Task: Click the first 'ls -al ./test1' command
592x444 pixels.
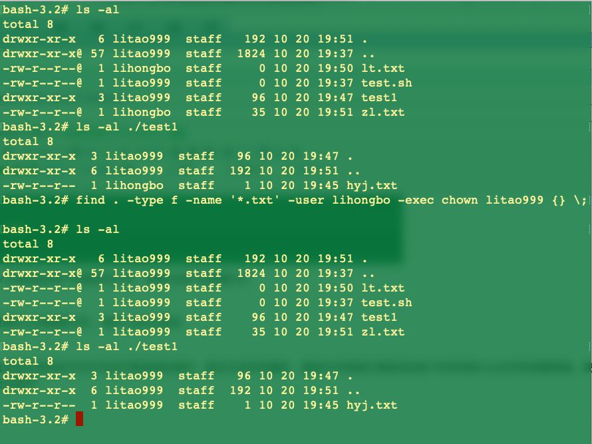Action: (126, 126)
